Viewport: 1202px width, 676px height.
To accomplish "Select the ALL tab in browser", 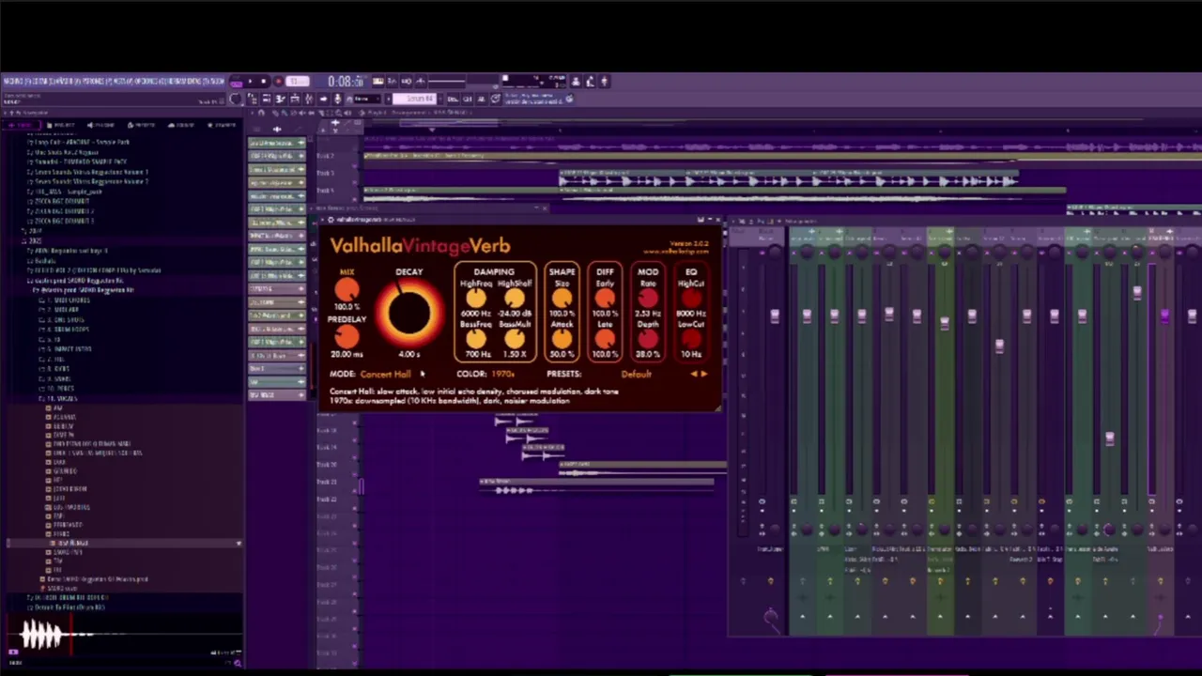I will pos(21,125).
